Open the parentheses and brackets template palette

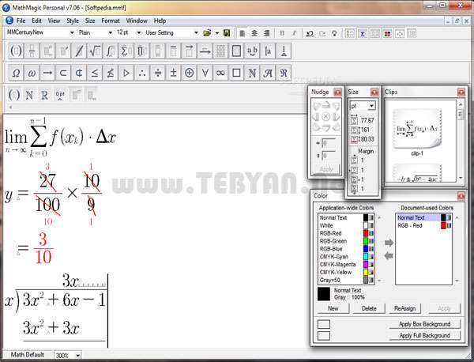click(16, 51)
